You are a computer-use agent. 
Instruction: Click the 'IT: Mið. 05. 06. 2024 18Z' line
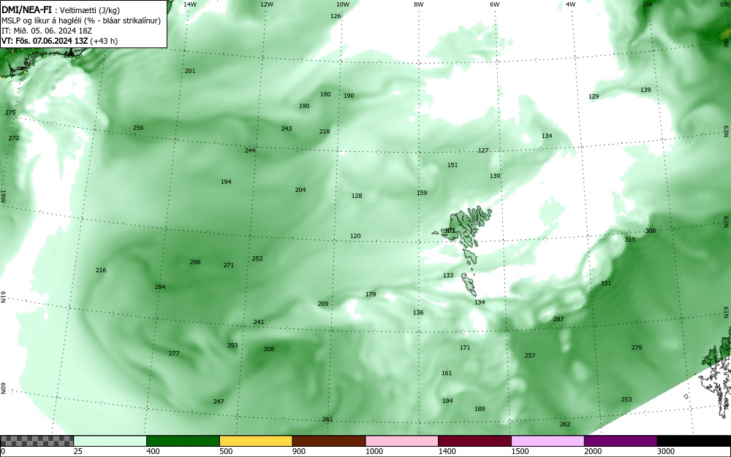(x=47, y=31)
